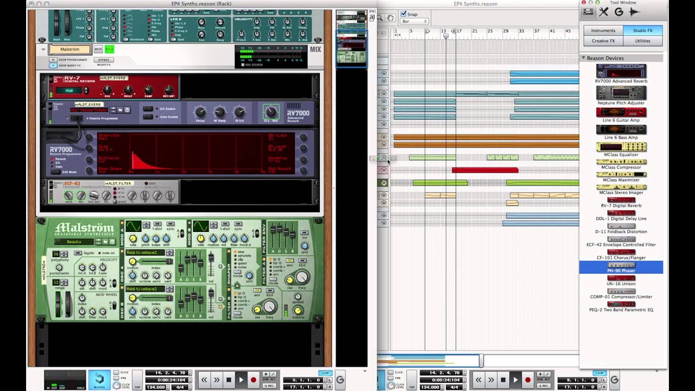This screenshot has width=695, height=391.
Task: Adjust RV-7 Size knob
Action: 108,90
